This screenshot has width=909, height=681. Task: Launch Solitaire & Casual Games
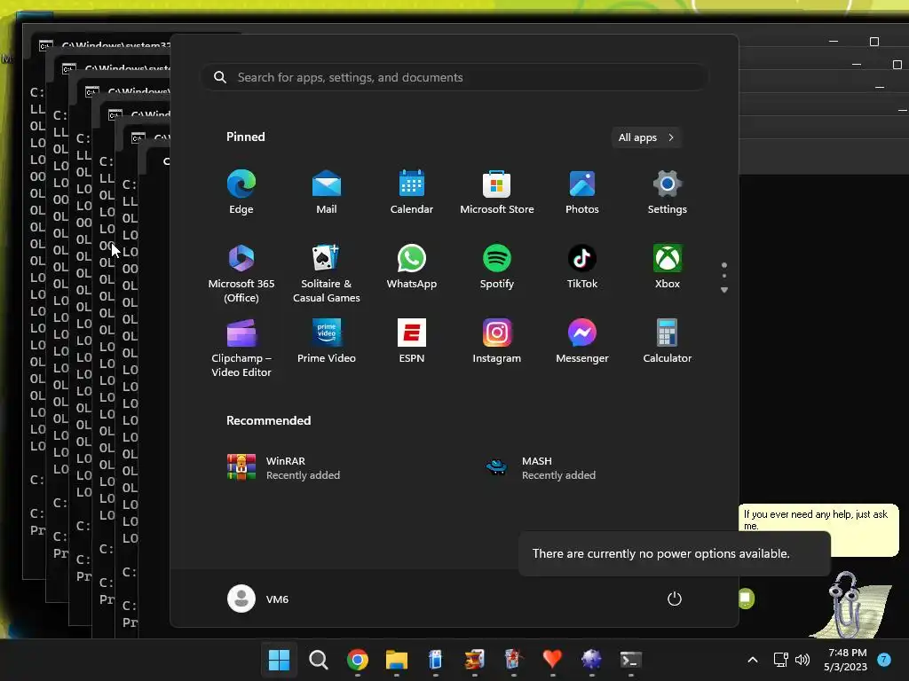[x=327, y=273]
